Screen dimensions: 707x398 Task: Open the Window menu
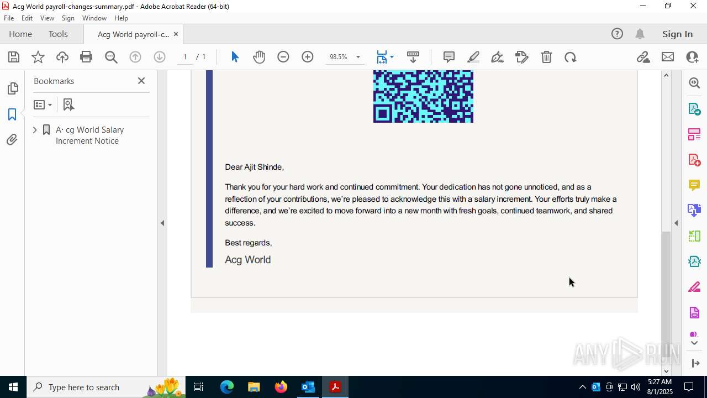[x=94, y=18]
